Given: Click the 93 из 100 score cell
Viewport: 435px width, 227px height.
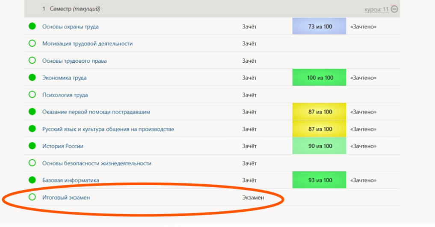Looking at the screenshot, I should click(320, 180).
